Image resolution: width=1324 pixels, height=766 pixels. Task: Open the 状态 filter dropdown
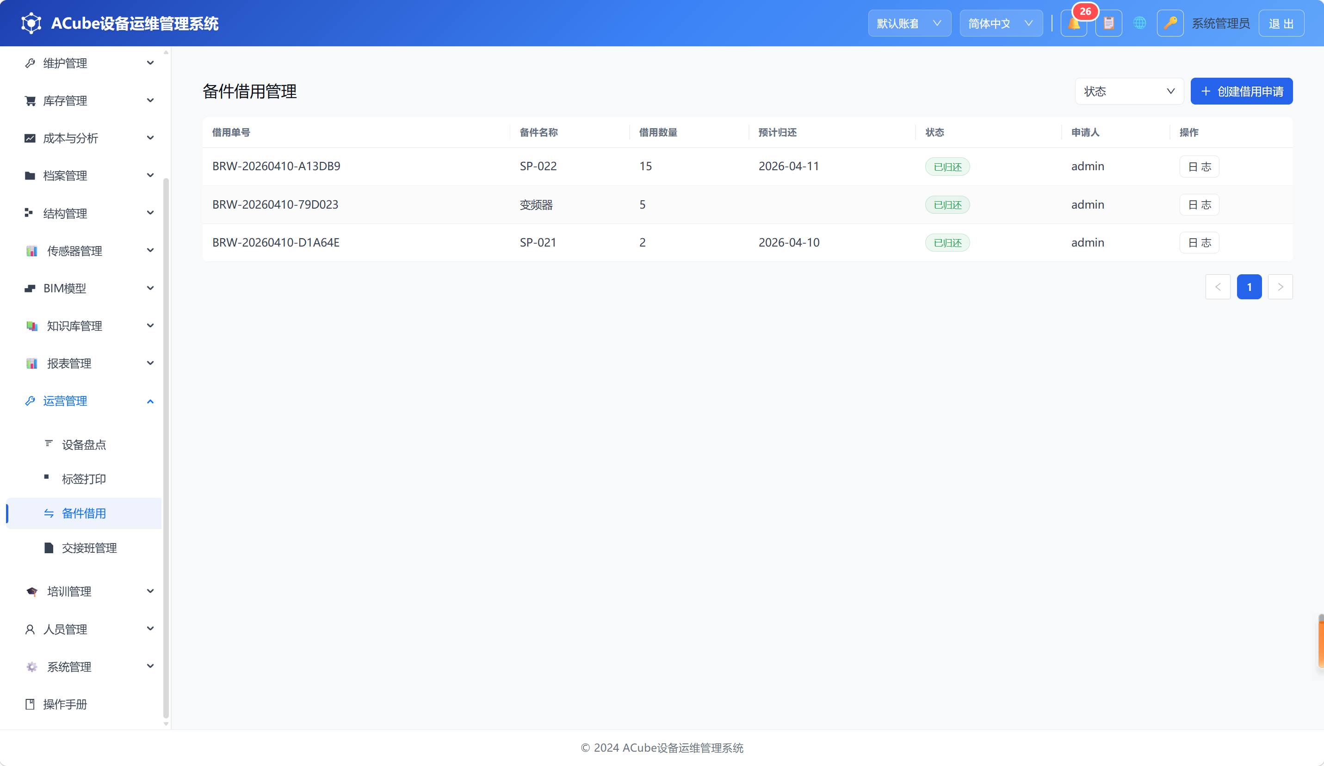point(1129,92)
